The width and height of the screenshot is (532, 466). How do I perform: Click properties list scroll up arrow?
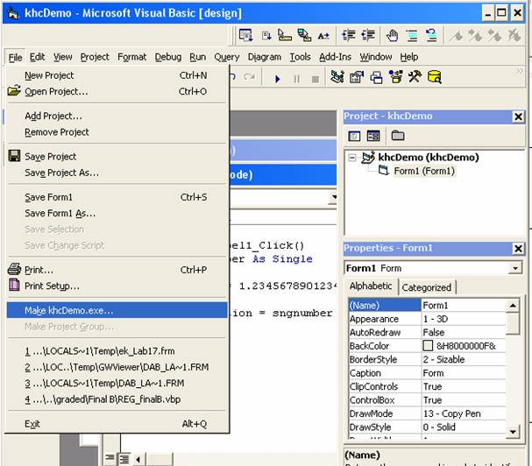point(513,306)
